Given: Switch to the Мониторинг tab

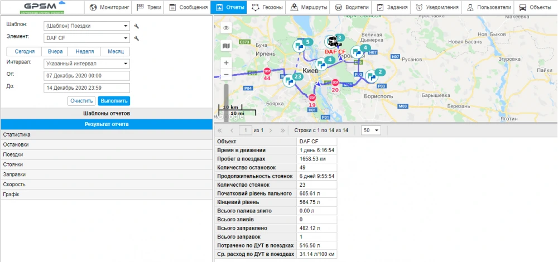Looking at the screenshot, I should [109, 8].
